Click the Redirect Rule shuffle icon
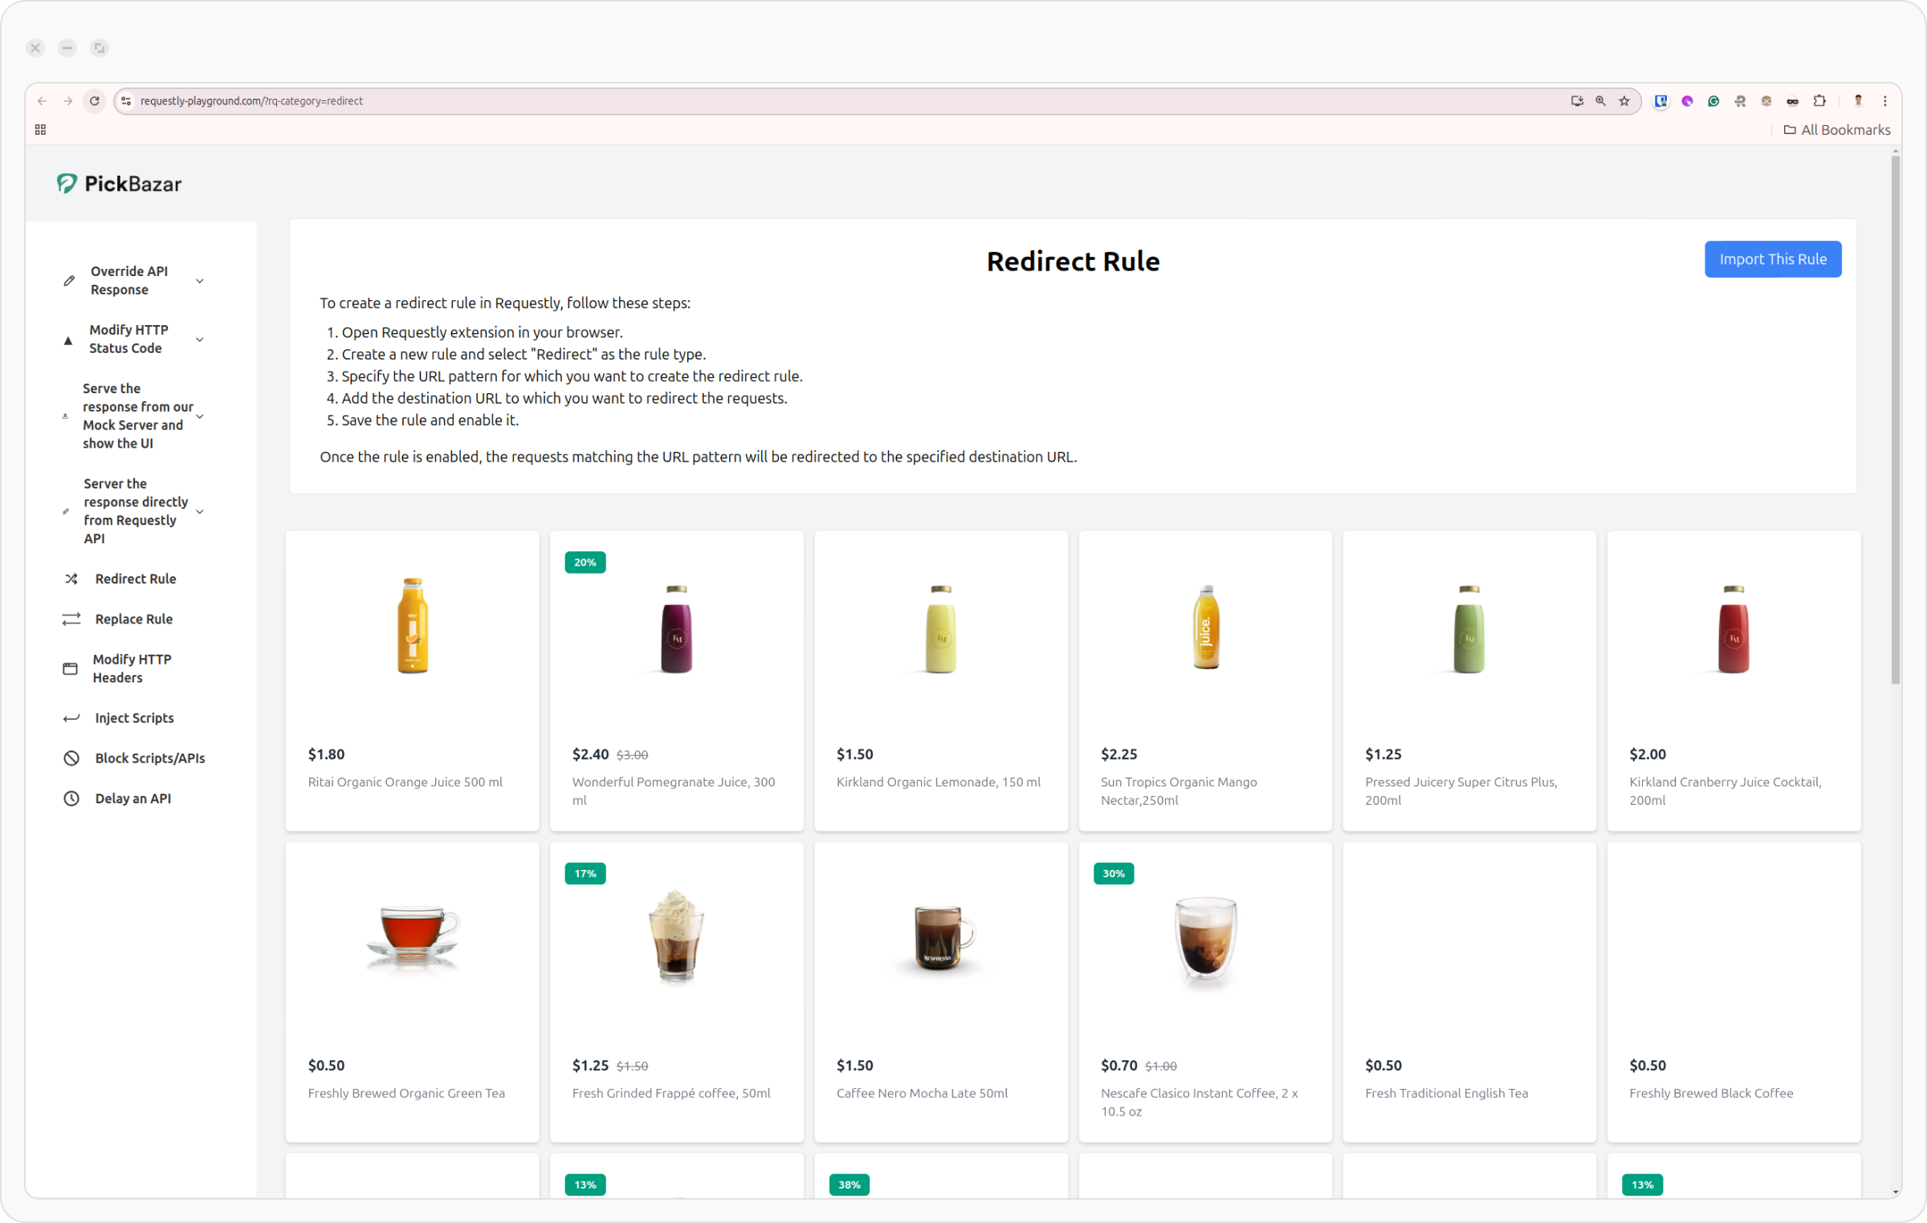 71,579
